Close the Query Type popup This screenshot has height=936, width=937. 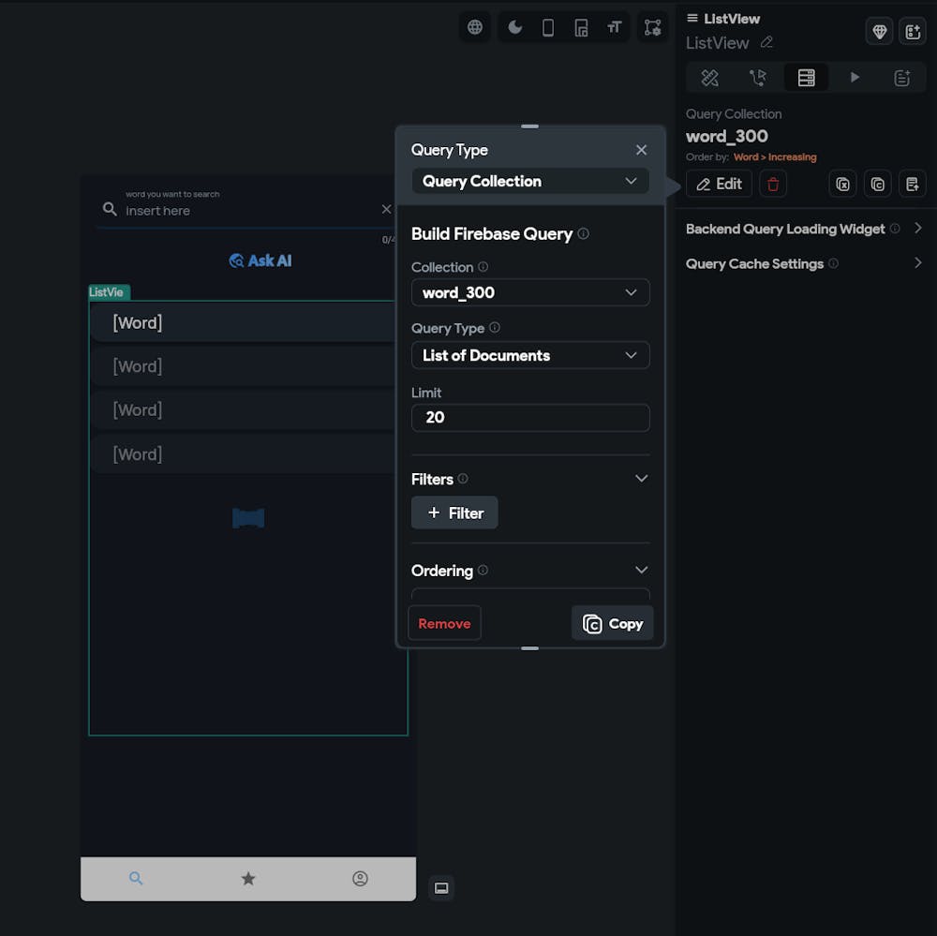pyautogui.click(x=641, y=150)
